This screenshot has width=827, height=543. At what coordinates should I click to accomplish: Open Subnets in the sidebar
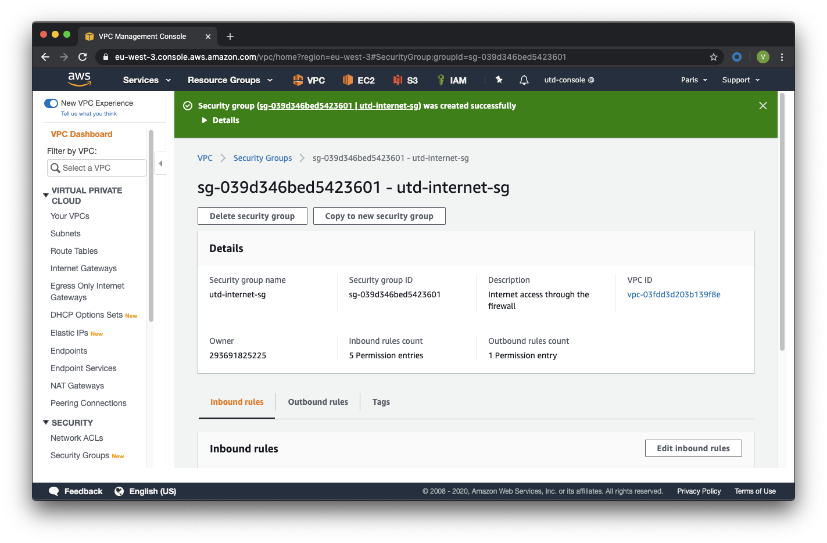66,233
